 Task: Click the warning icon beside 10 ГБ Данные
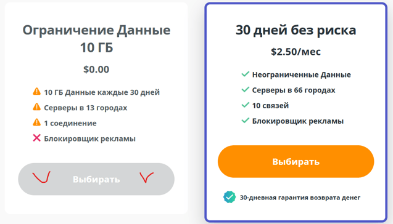pos(36,92)
